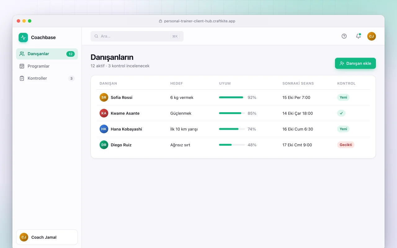Click the Coach Jamal avatar in sidebar
This screenshot has height=248, width=397.
[24, 237]
